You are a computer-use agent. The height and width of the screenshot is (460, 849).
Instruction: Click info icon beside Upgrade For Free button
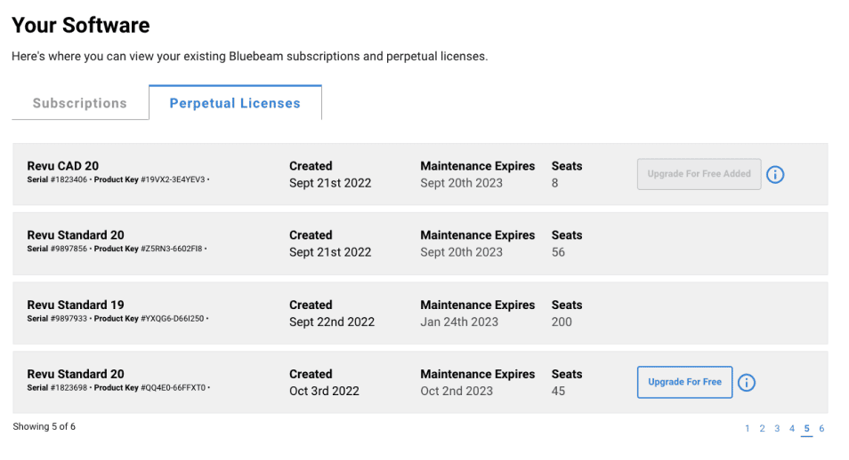tap(747, 383)
